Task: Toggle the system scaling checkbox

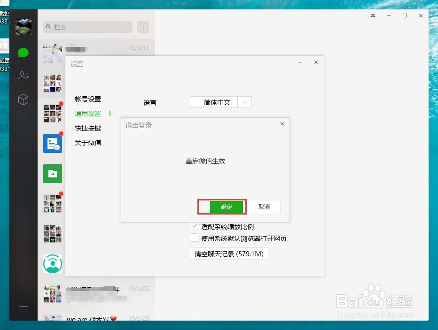Action: (194, 226)
